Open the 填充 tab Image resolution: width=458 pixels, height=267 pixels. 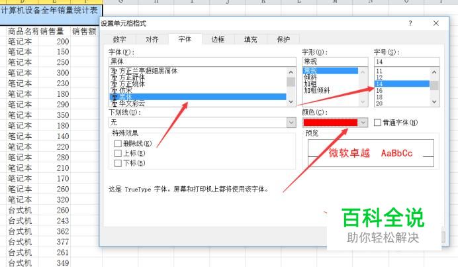coord(251,40)
